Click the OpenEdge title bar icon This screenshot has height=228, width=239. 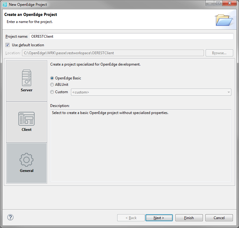click(x=5, y=4)
